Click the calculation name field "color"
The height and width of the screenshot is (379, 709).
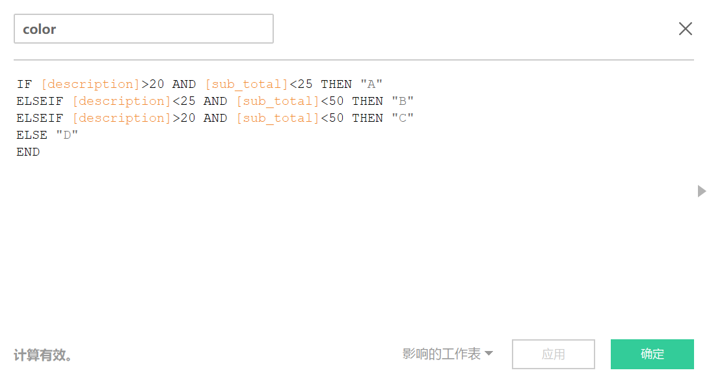tap(143, 29)
